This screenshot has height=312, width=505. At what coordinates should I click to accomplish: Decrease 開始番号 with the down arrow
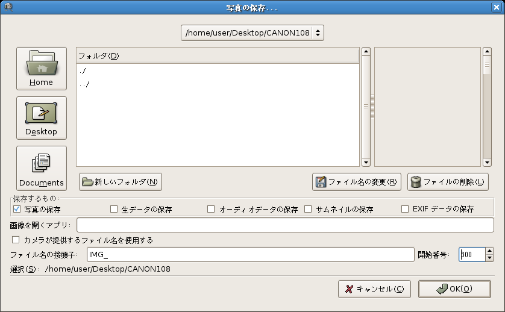(489, 258)
